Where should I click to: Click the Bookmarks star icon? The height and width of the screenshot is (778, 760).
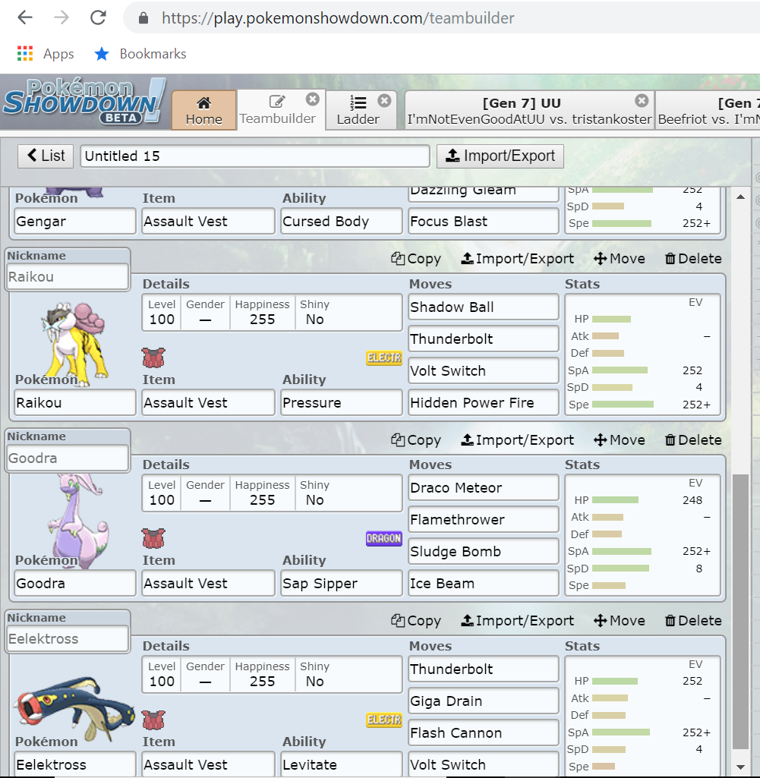102,54
